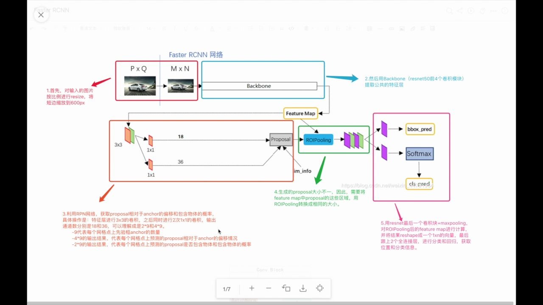Download the document using the download icon
Viewport: 543px width, 305px height.
click(x=303, y=288)
